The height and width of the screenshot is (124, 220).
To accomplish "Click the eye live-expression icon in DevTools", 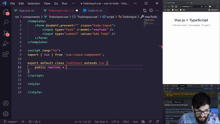I will [x=177, y=89].
